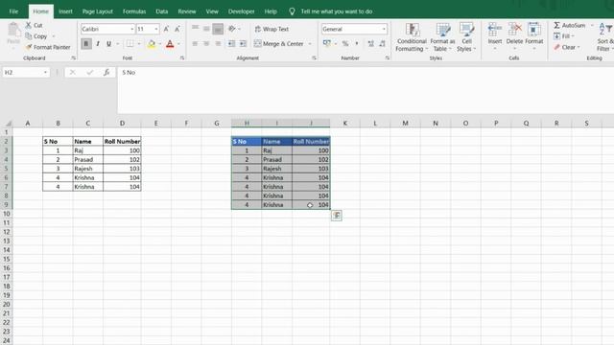The width and height of the screenshot is (614, 345).
Task: Click Decrease Decimal icon
Action: click(382, 43)
